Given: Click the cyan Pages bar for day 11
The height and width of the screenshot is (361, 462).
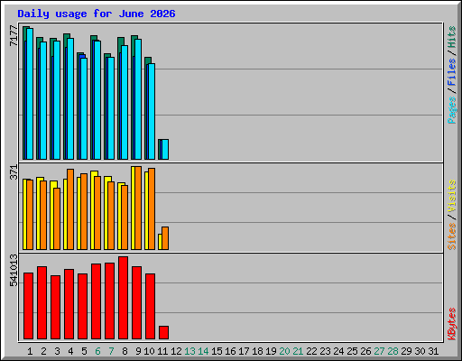Looking at the screenshot, I should pos(165,149).
